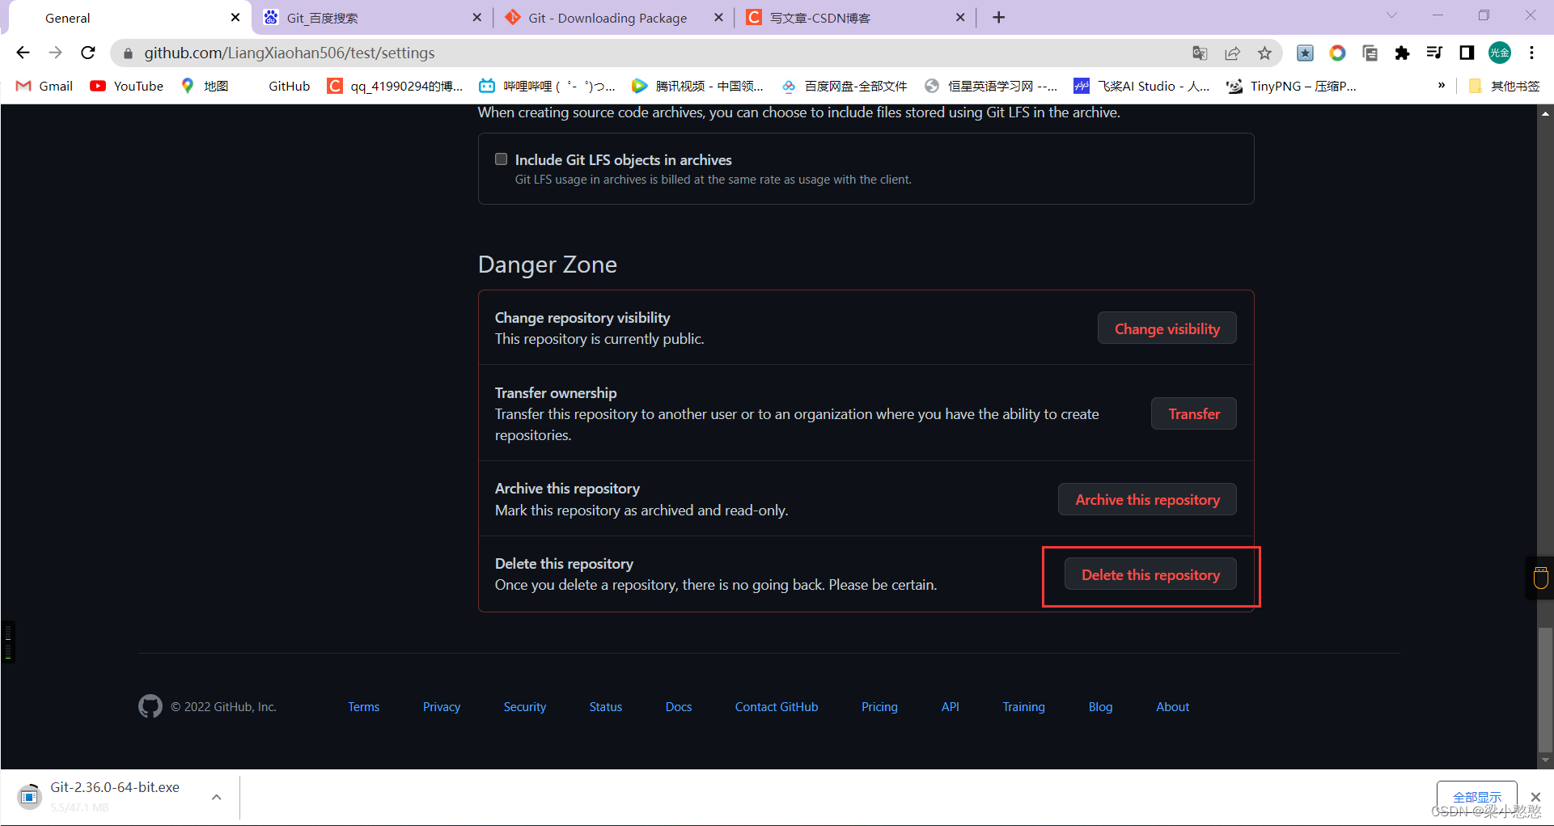Open the TinyPNG bookmark
Viewport: 1554px width, 826px height.
coord(1292,86)
